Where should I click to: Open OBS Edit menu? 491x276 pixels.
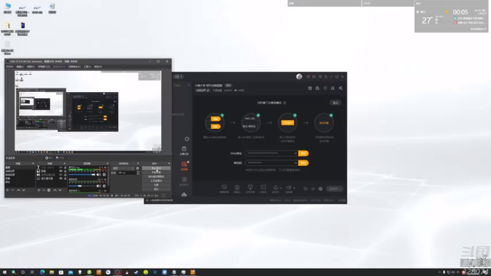point(20,67)
